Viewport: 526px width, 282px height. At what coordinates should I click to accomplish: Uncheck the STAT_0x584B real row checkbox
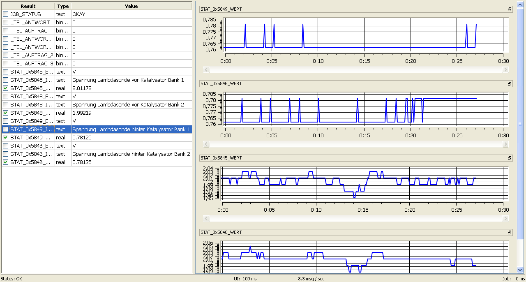(5, 162)
